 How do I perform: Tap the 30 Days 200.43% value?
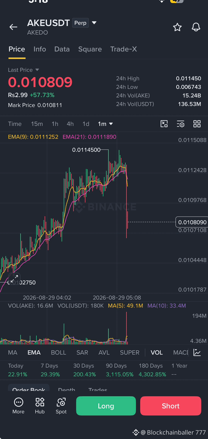pos(85,374)
